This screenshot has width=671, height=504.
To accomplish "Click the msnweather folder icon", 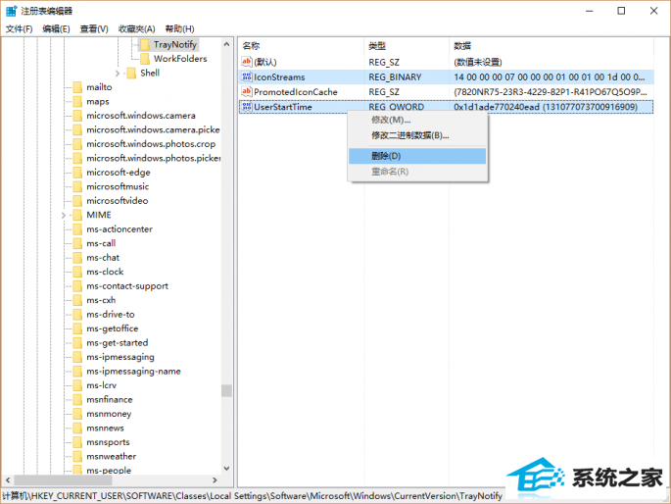I will pos(77,456).
